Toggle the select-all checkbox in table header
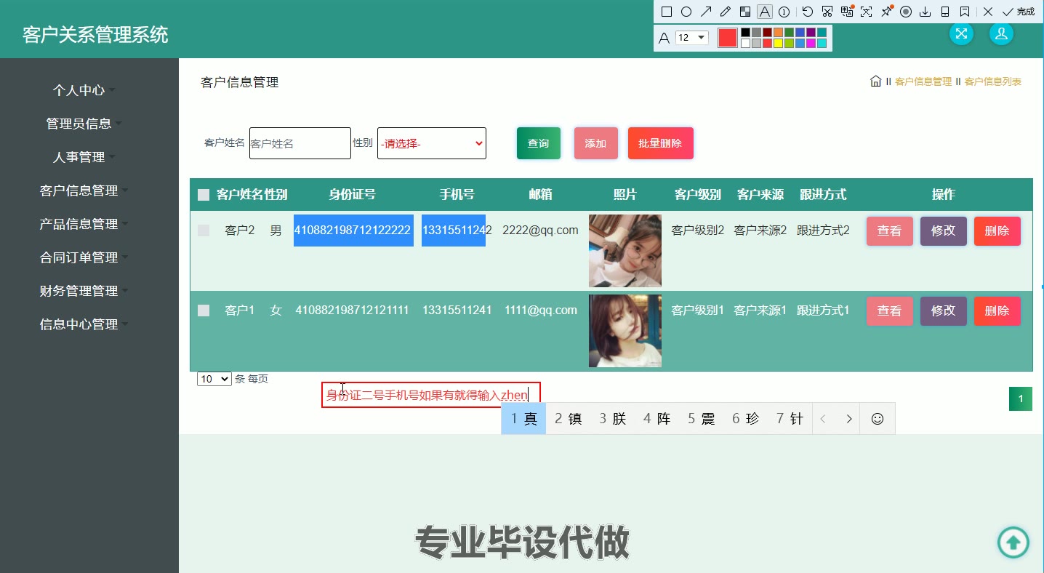The image size is (1044, 573). coord(204,195)
